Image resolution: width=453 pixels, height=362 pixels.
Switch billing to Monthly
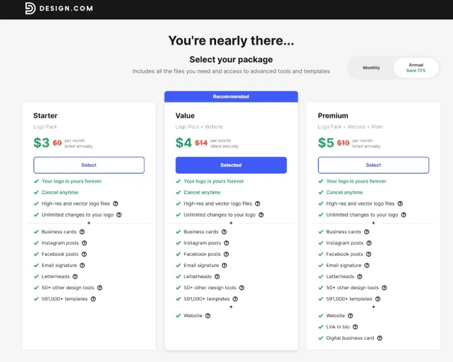(x=371, y=68)
